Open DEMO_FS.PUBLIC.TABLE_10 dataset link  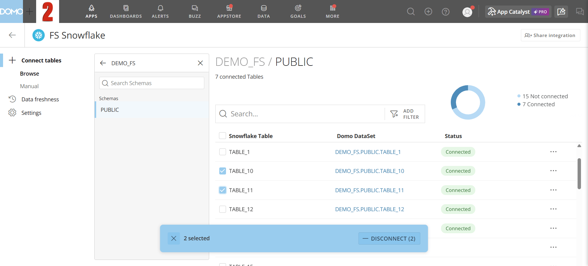coord(370,171)
